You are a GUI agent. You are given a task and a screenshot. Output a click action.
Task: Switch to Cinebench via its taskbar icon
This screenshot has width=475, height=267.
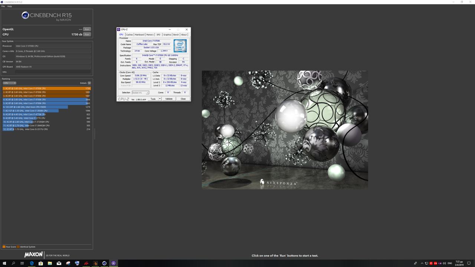tap(104, 263)
